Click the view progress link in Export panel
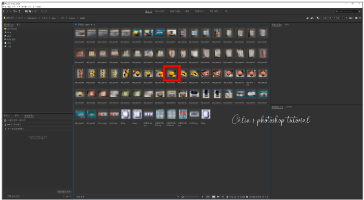The image size is (364, 200). pos(14,196)
